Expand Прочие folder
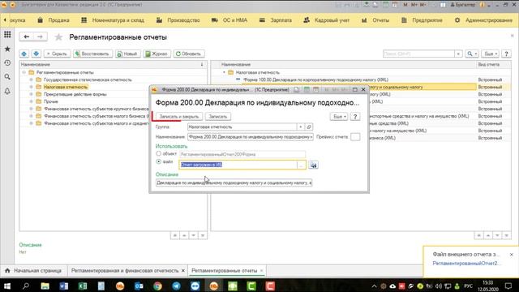The image size is (519, 292). coord(31,101)
